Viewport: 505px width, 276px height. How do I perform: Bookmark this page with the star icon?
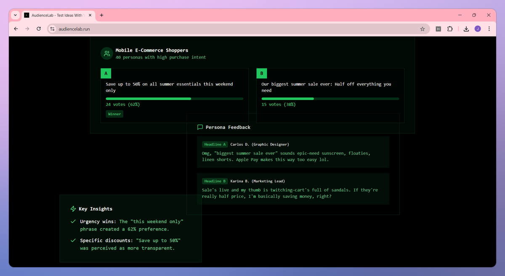pyautogui.click(x=422, y=29)
